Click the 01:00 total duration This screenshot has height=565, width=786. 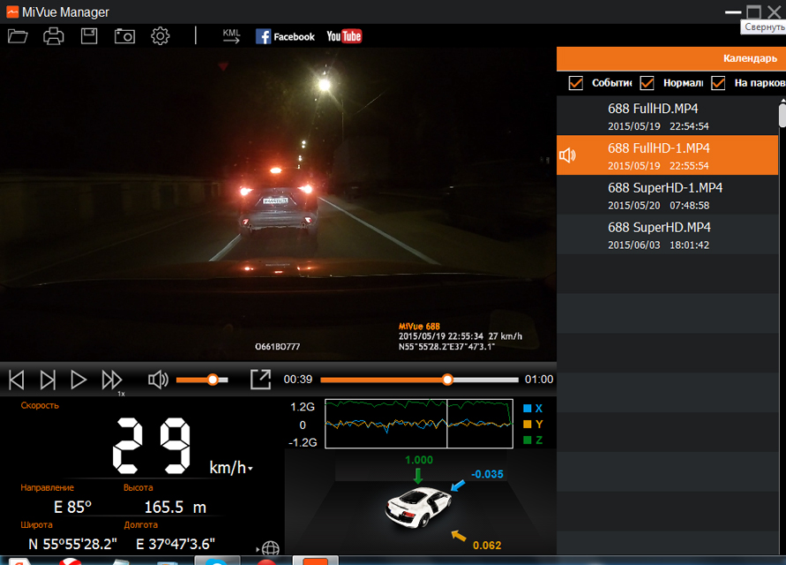(539, 380)
